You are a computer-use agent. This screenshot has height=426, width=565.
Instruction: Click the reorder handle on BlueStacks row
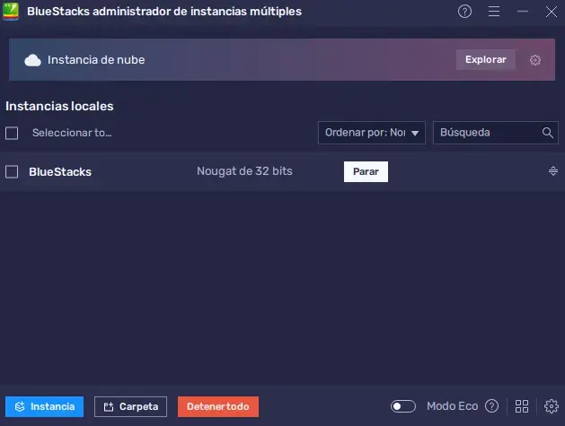[x=553, y=171]
